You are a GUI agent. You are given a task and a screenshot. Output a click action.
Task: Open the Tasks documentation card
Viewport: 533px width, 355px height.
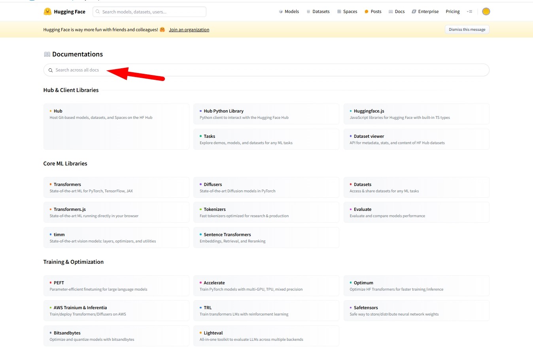[x=266, y=139]
